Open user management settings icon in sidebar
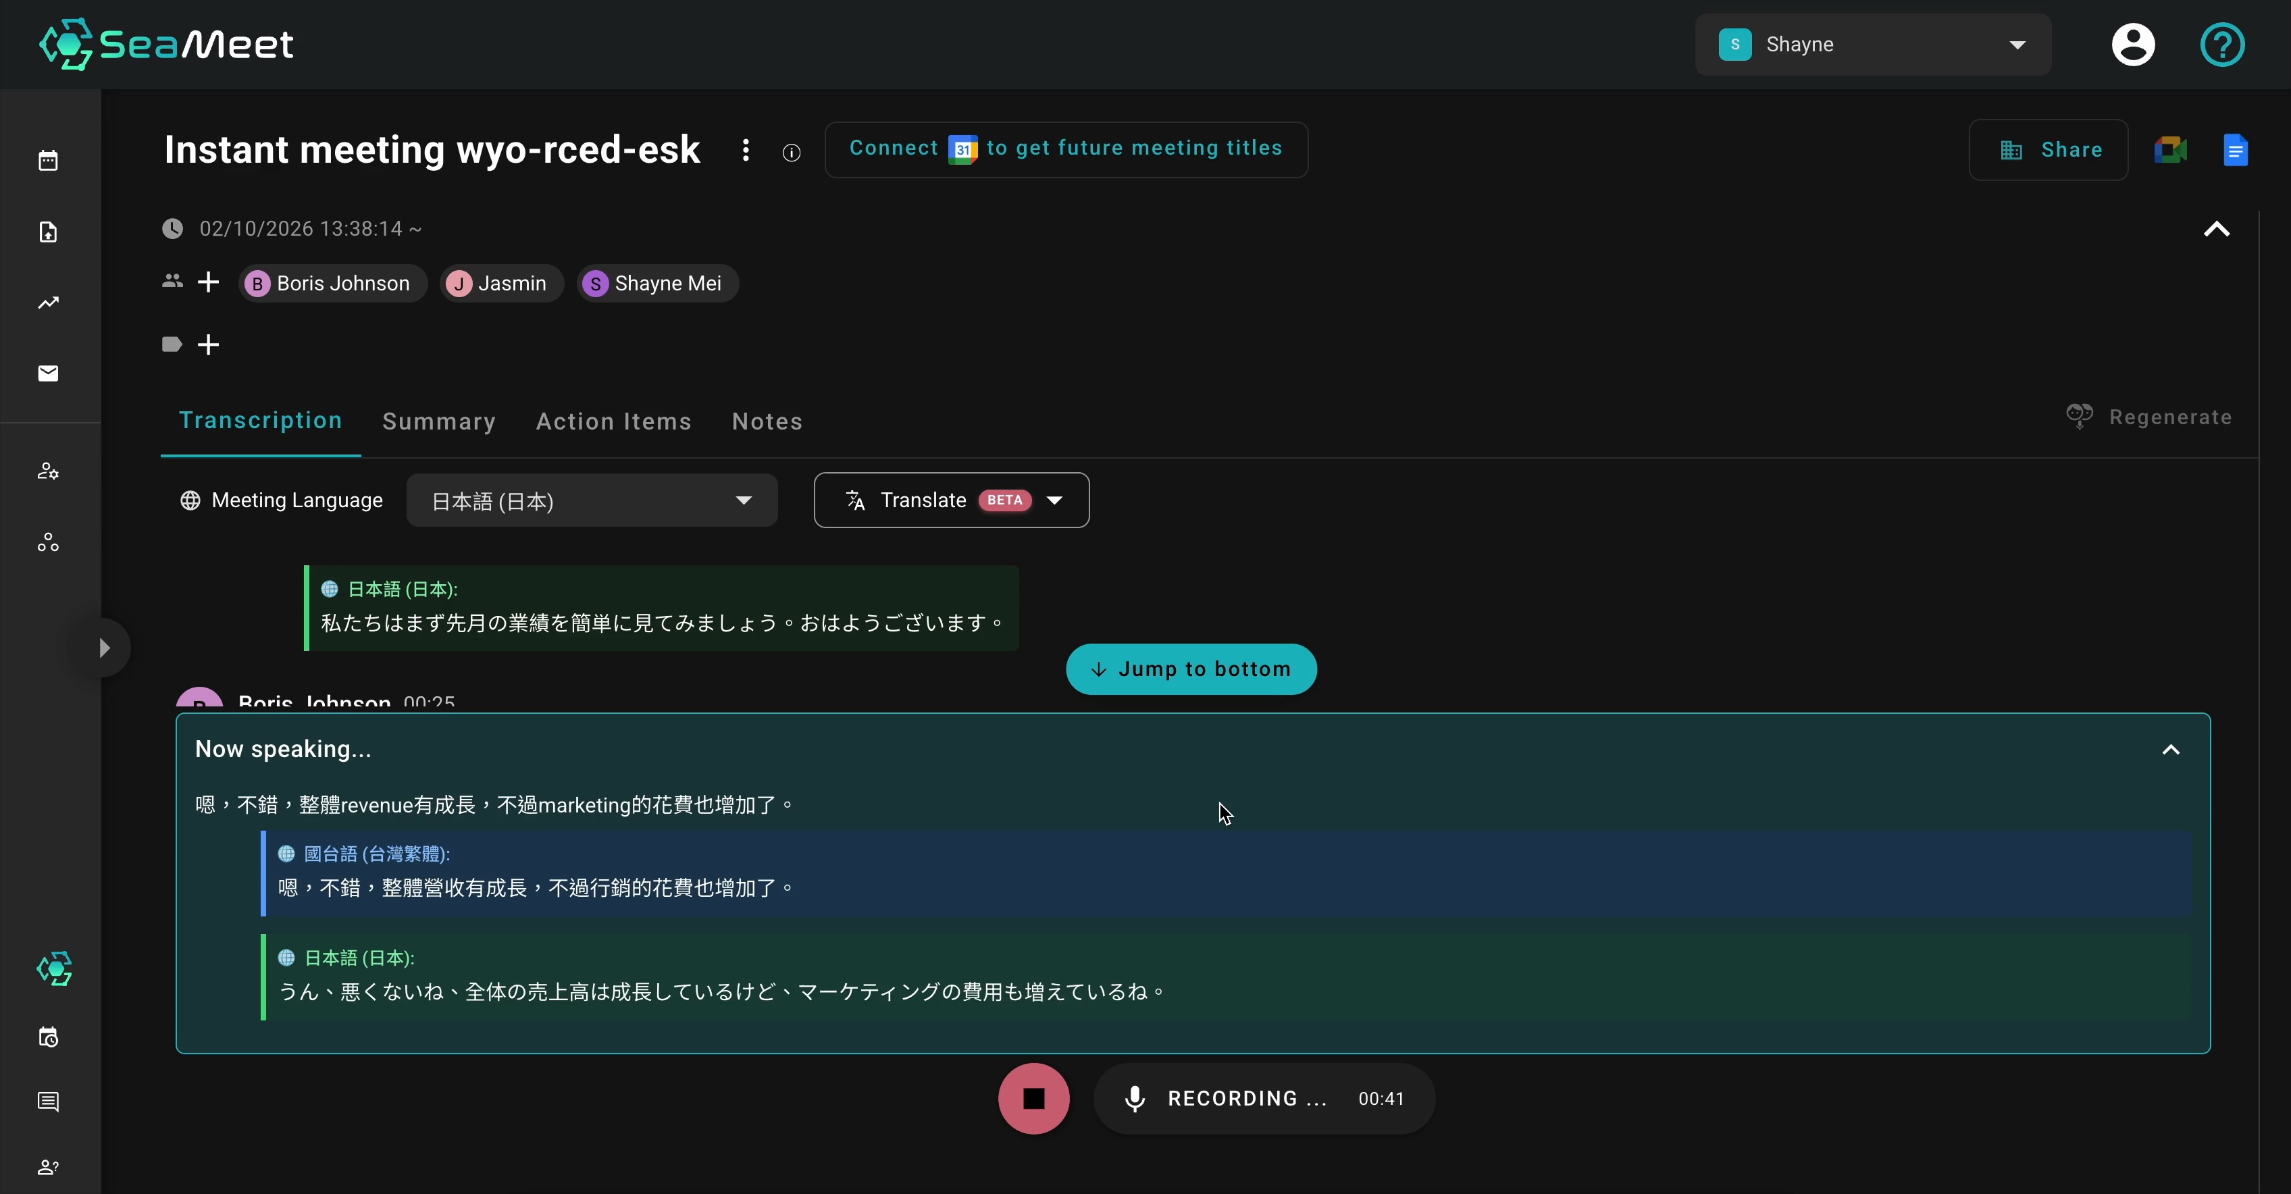This screenshot has width=2291, height=1194. (x=49, y=471)
